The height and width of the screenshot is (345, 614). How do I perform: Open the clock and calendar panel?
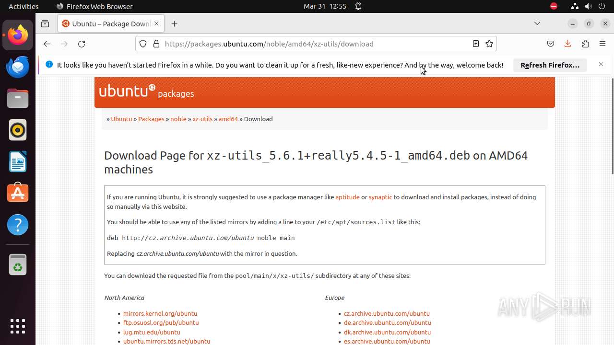click(325, 6)
